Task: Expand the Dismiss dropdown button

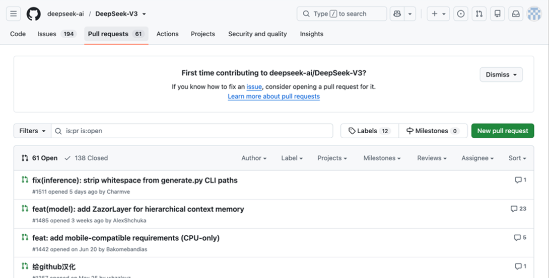Action: (x=501, y=75)
